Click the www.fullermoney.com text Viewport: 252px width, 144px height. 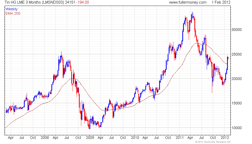click(188, 2)
